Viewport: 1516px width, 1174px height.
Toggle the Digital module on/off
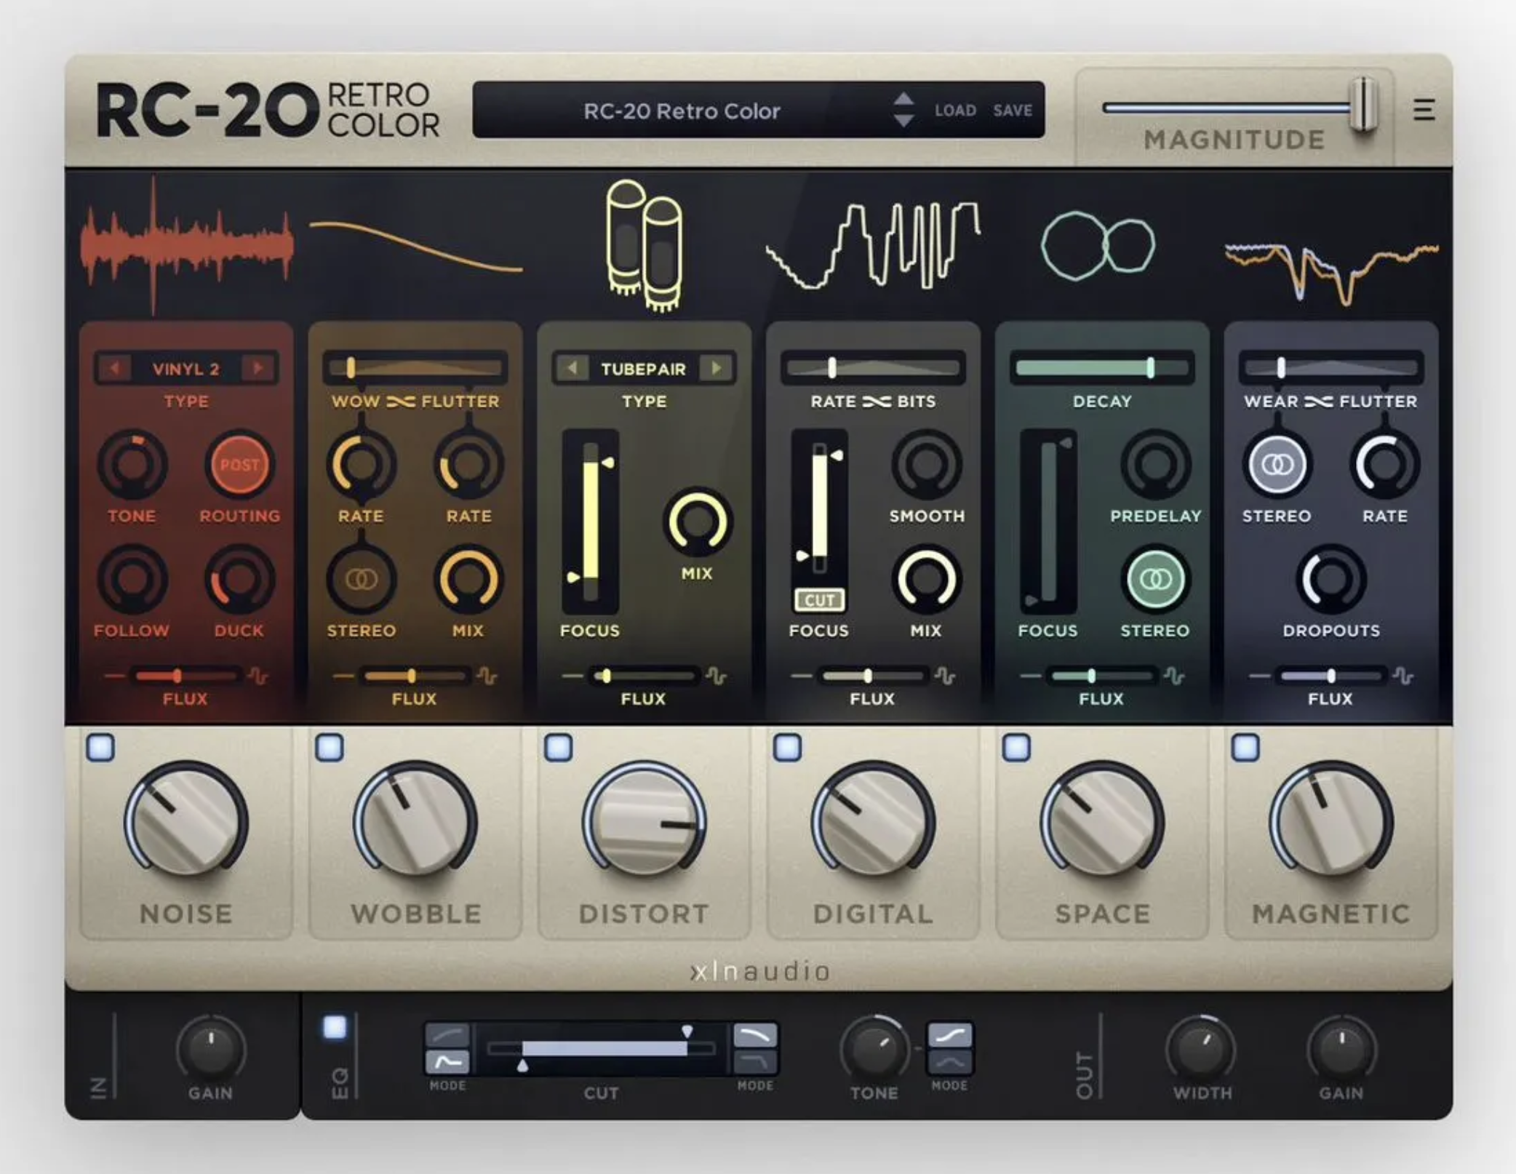tap(787, 747)
